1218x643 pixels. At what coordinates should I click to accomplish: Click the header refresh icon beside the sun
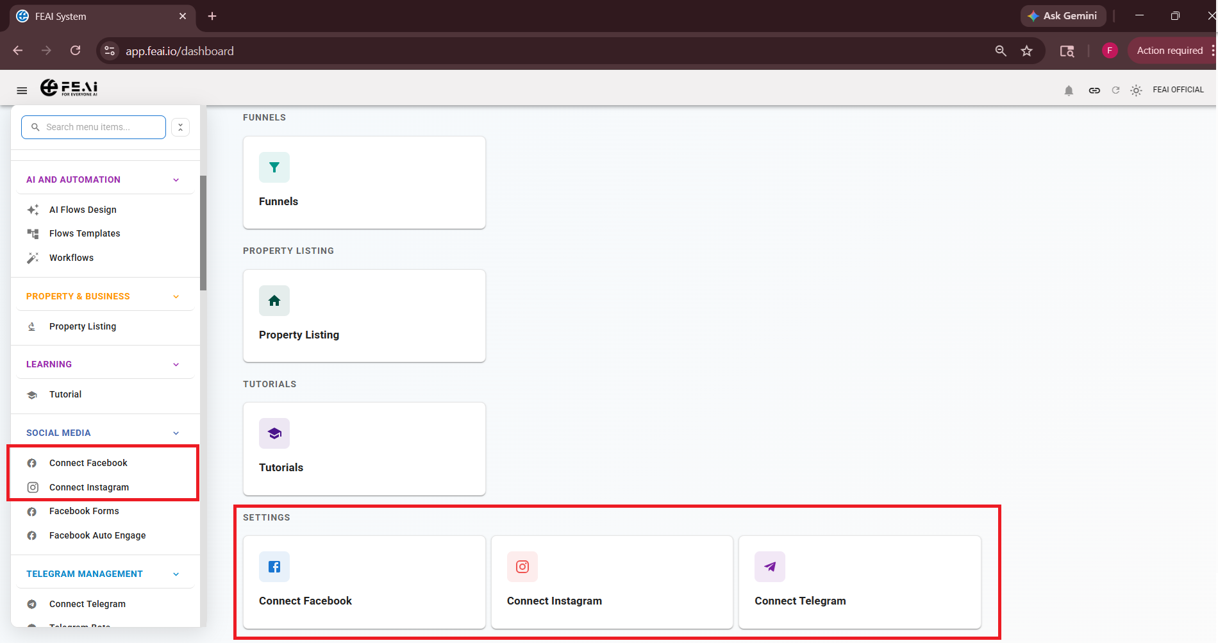1115,90
